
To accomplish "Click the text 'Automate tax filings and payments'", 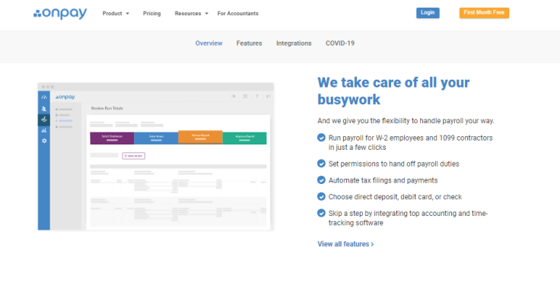I will [x=383, y=180].
